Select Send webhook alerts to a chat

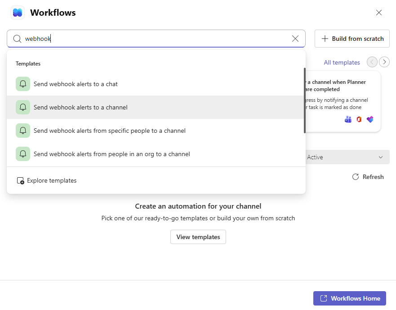tap(155, 84)
